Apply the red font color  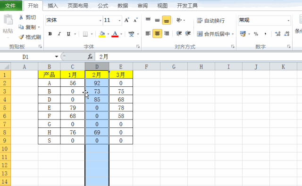pyautogui.click(x=115, y=34)
